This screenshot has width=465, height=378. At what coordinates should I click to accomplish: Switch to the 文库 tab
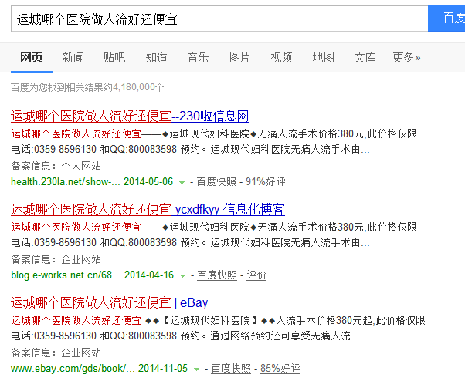(365, 57)
